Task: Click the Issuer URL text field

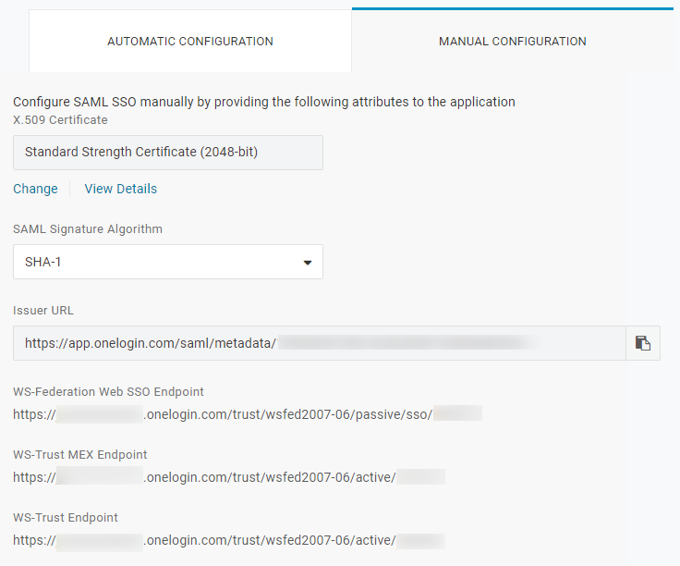Action: pyautogui.click(x=319, y=343)
